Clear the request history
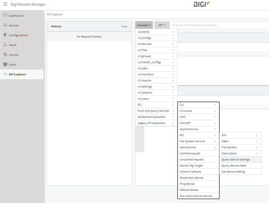 [124, 27]
